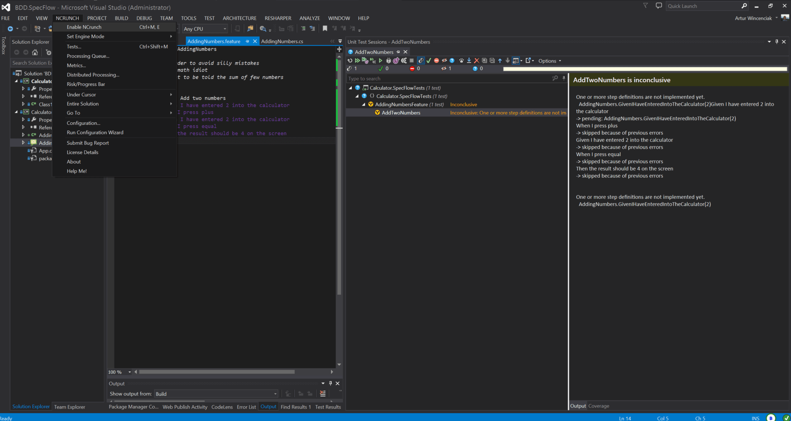Click the feedback speech bubble icon
The image size is (791, 421).
[x=659, y=6]
